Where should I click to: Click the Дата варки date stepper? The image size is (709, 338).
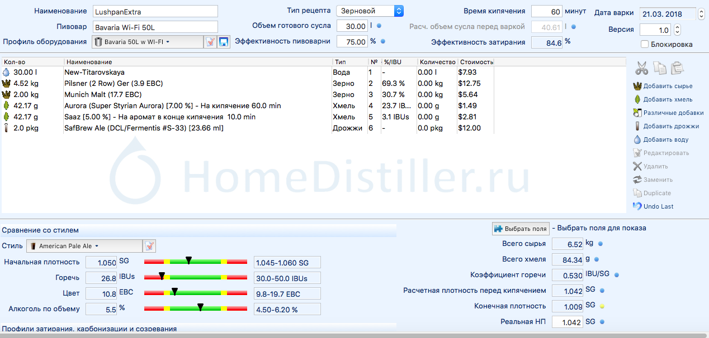pos(702,14)
